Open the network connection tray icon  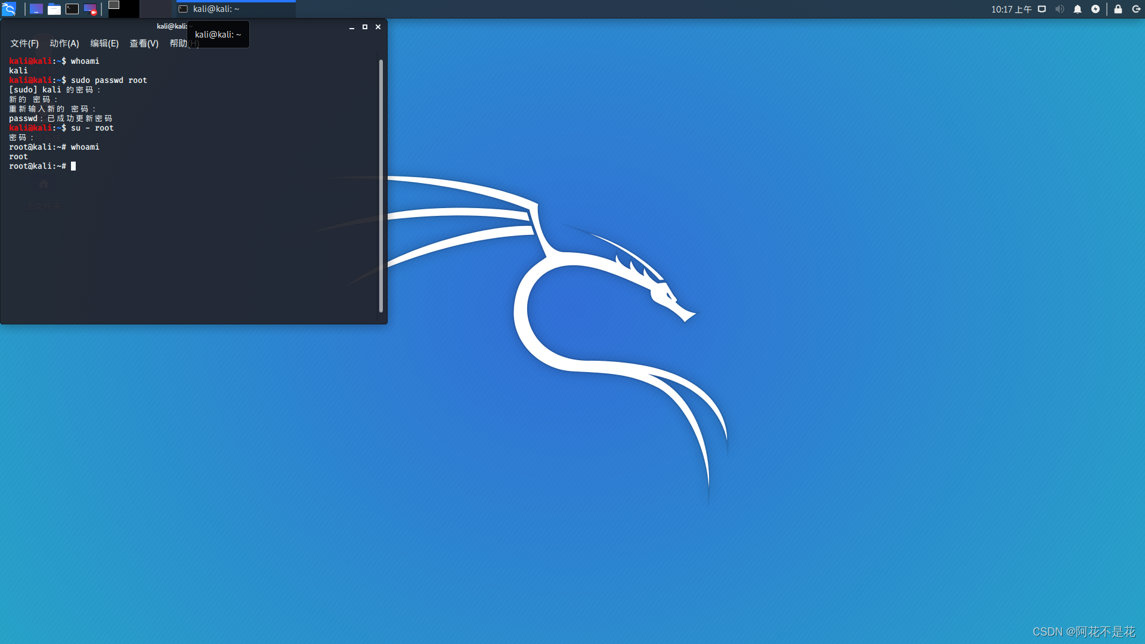(x=1042, y=9)
